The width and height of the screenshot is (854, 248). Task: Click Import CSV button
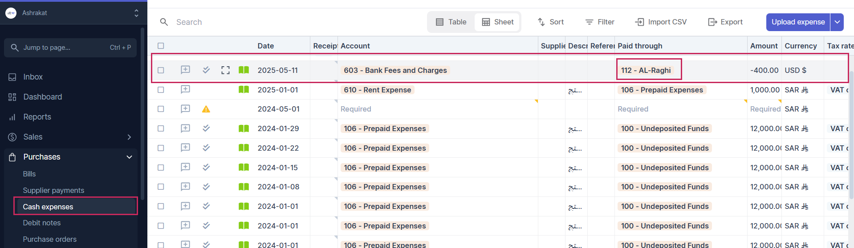(661, 22)
